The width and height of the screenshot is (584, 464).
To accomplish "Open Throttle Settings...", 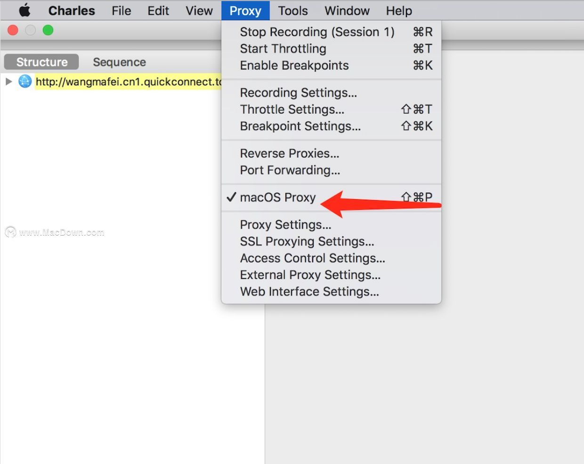I will pos(331,109).
